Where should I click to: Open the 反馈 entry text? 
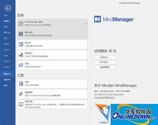27,64
